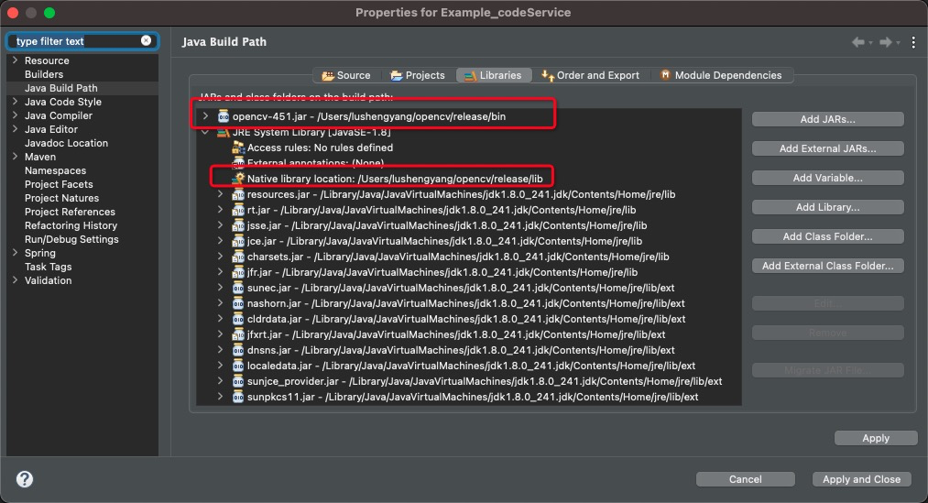Viewport: 928px width, 503px height.
Task: Click the back navigation arrow icon
Action: tap(857, 42)
